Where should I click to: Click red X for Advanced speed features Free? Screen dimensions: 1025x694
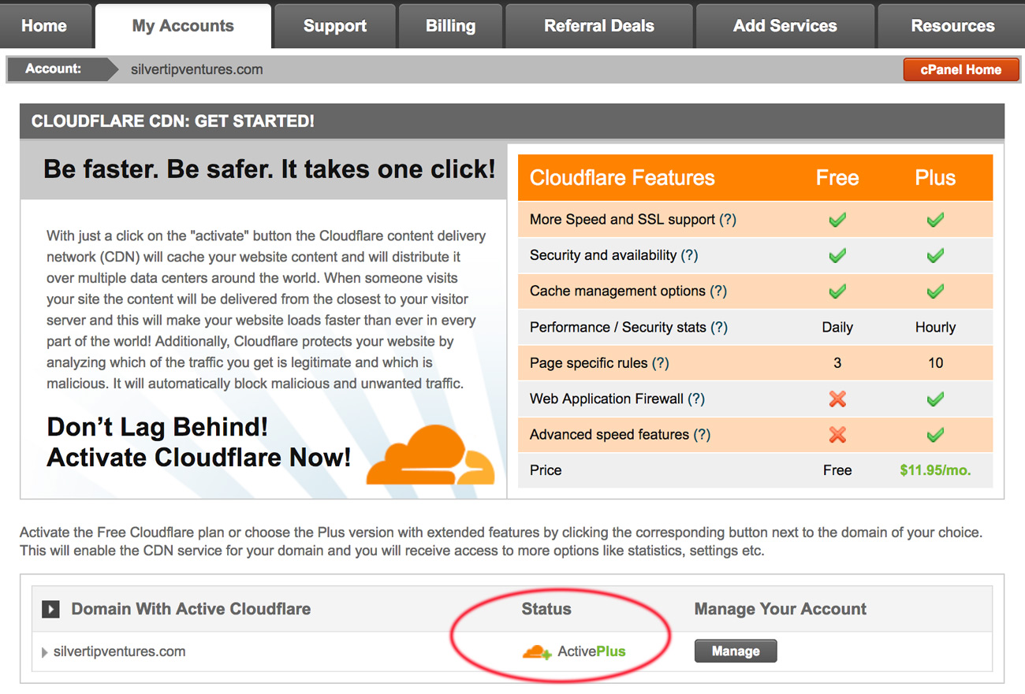[837, 435]
